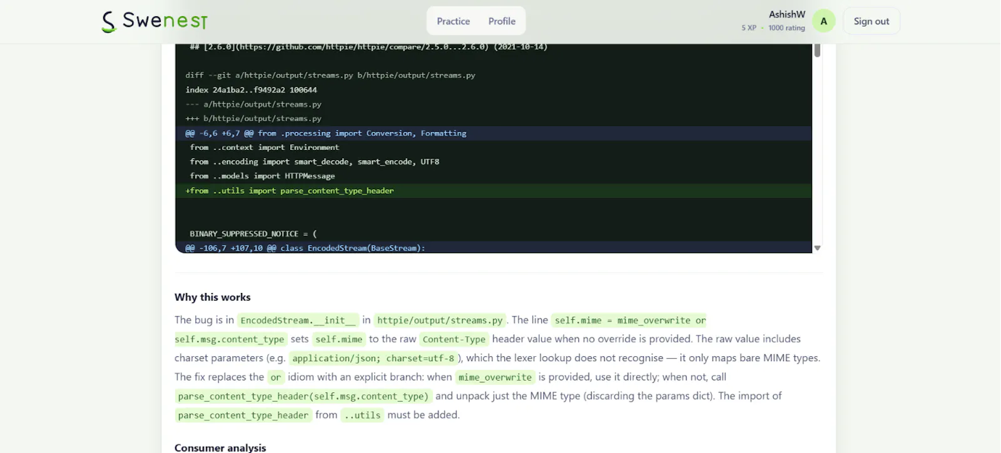
Task: Click the code block scroll-down arrow
Action: 817,248
